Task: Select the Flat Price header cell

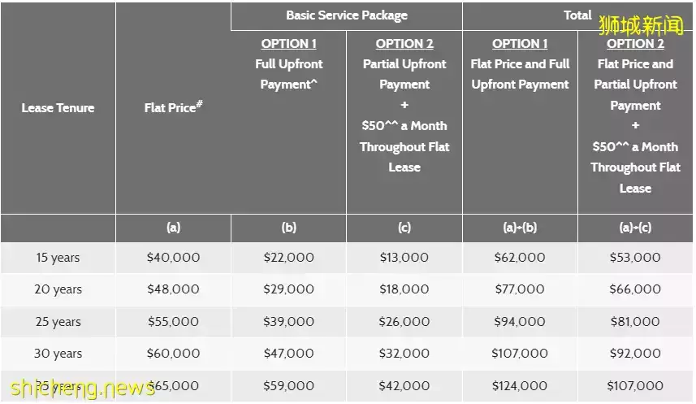Action: pyautogui.click(x=173, y=107)
